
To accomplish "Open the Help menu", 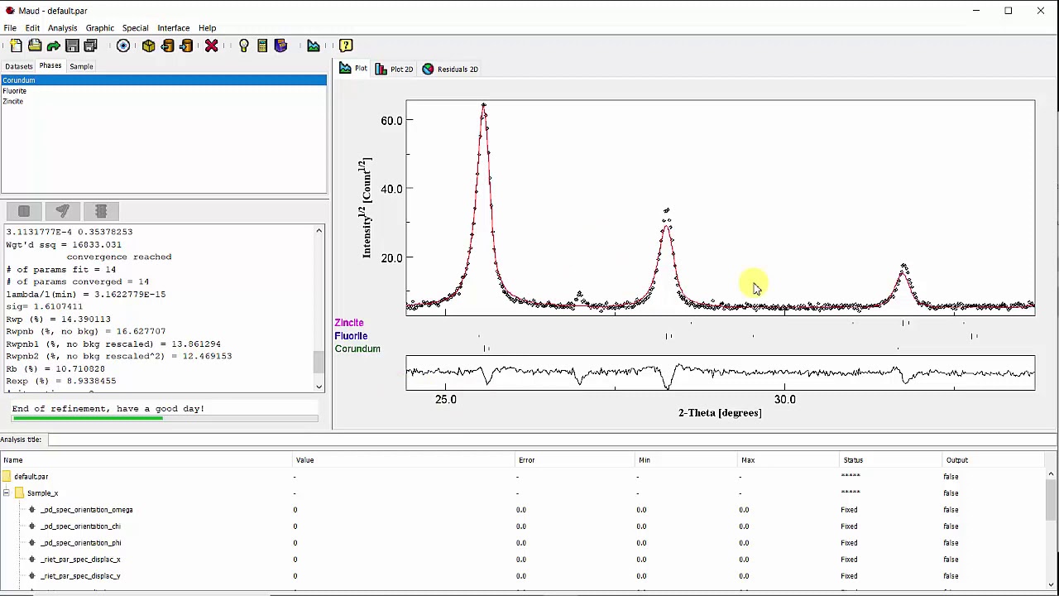I will pyautogui.click(x=208, y=28).
